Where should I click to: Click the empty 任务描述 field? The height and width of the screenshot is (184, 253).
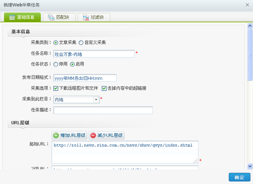(103, 110)
